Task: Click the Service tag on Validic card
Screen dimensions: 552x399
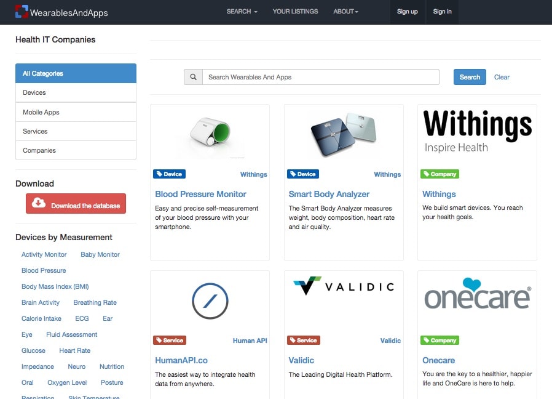Action: point(304,340)
